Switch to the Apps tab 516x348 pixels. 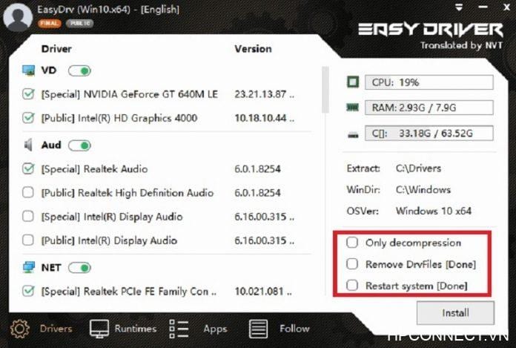(x=198, y=329)
